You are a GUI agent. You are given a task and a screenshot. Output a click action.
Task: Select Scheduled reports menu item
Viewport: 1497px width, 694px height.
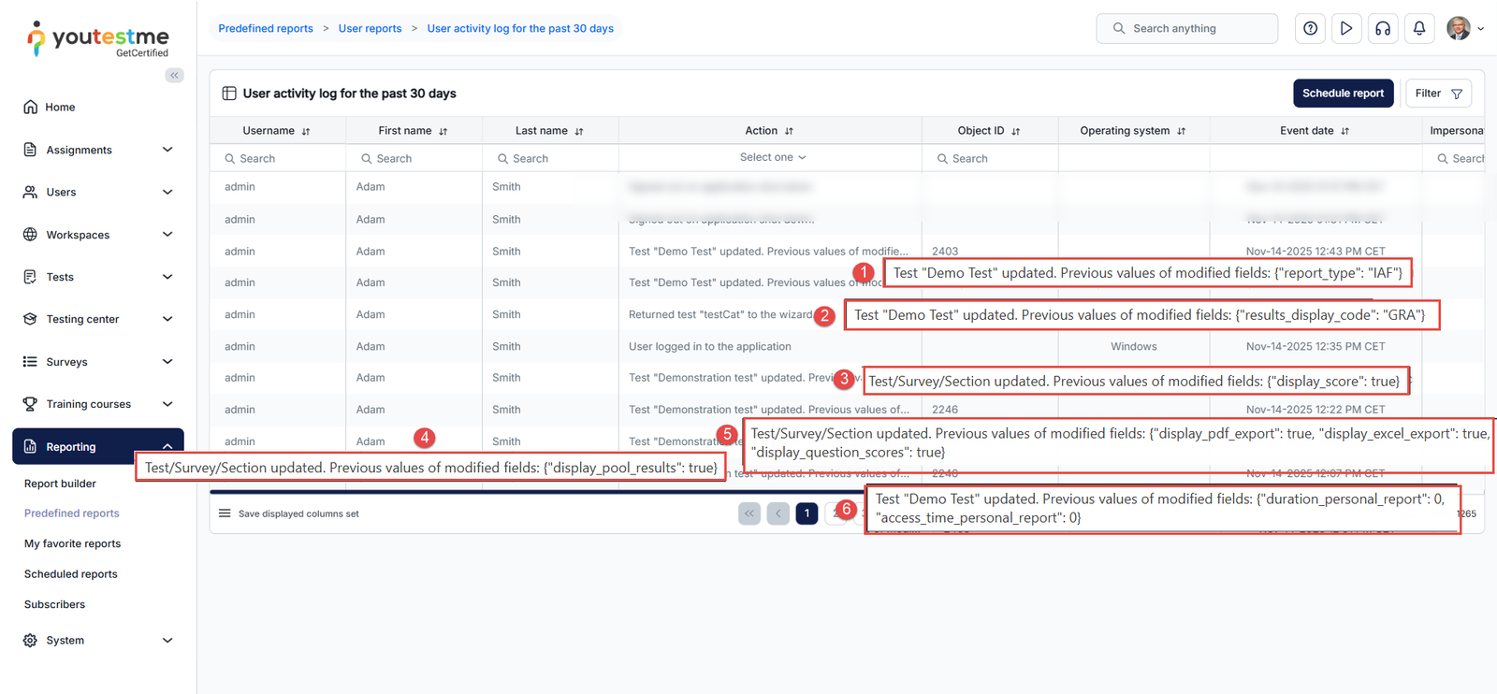click(71, 574)
